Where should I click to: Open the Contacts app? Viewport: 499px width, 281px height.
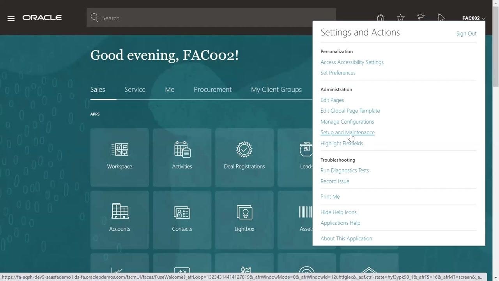(x=182, y=220)
